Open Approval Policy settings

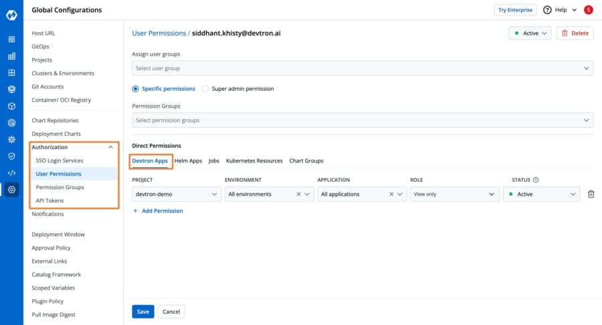coord(51,248)
